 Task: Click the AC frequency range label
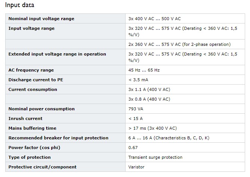[x=31, y=70]
